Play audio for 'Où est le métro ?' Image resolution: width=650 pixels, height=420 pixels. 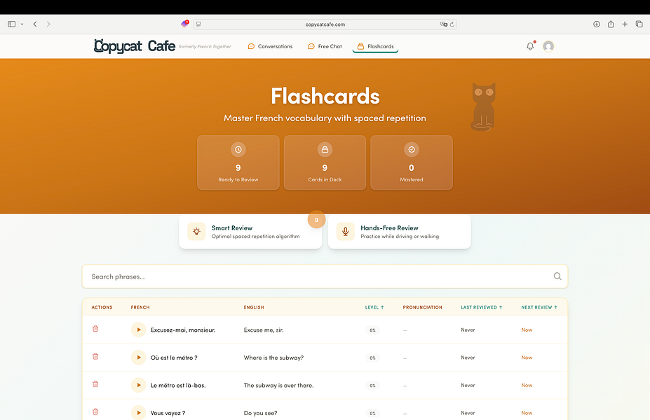(138, 358)
